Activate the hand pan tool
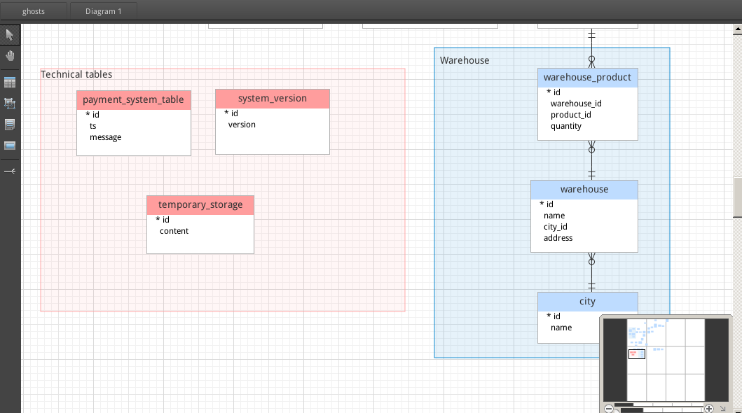 [10, 56]
